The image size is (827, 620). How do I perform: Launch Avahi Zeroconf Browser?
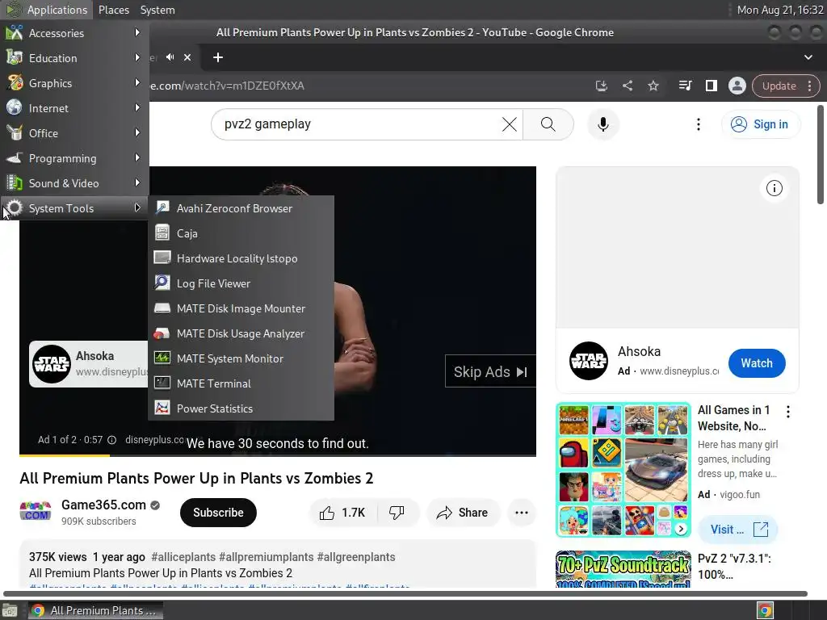pos(241,208)
